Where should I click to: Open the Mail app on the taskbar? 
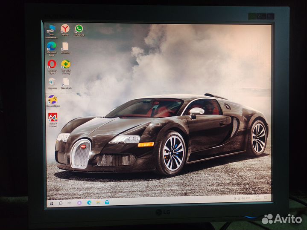click(107, 202)
